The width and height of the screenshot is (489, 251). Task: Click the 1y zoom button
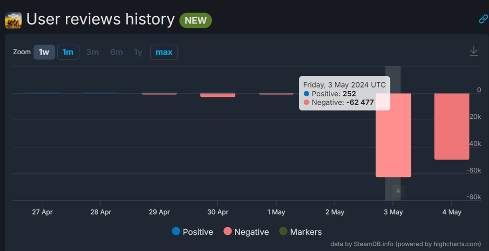pyautogui.click(x=138, y=52)
